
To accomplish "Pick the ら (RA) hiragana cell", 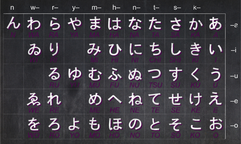I will click(54, 26).
